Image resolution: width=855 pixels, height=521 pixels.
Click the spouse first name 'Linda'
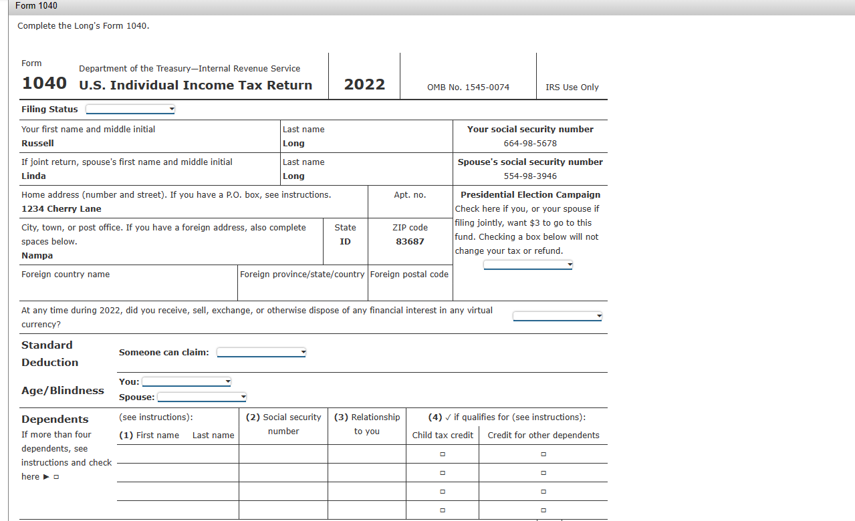point(33,176)
